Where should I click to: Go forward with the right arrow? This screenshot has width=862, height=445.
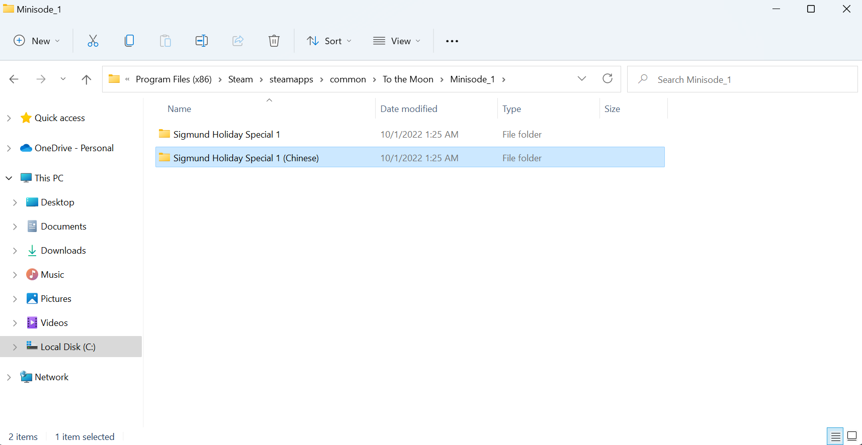41,79
